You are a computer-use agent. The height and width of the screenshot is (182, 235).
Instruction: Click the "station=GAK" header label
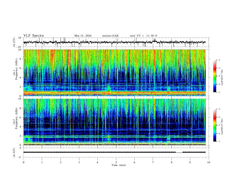[110, 36]
